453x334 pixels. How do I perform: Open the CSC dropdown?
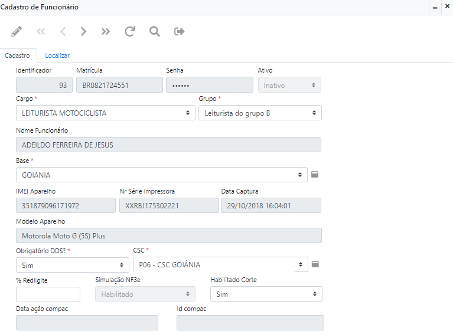pos(220,264)
